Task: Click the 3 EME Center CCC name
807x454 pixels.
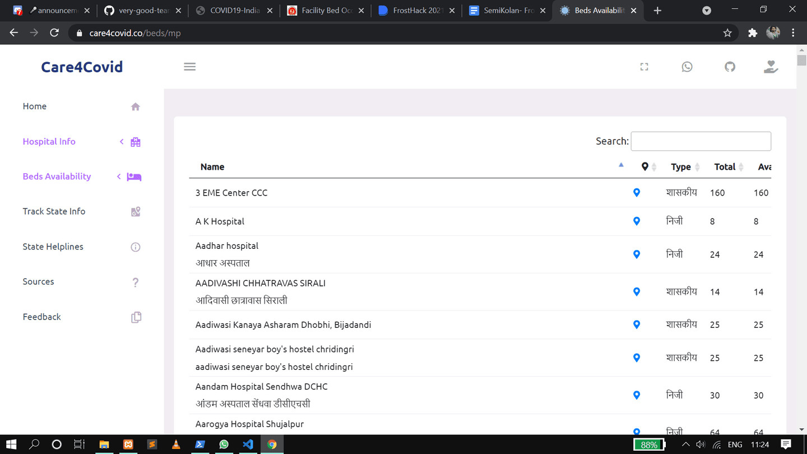Action: pyautogui.click(x=231, y=193)
